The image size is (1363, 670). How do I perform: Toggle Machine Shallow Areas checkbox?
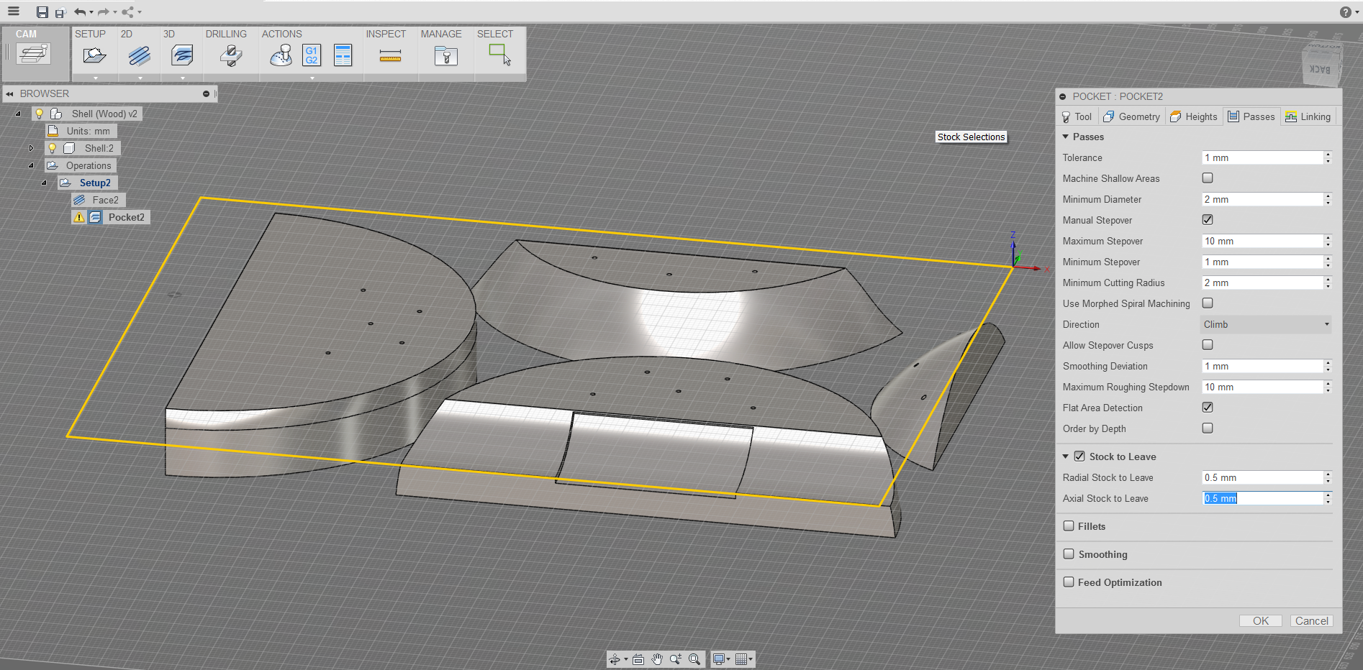1208,178
